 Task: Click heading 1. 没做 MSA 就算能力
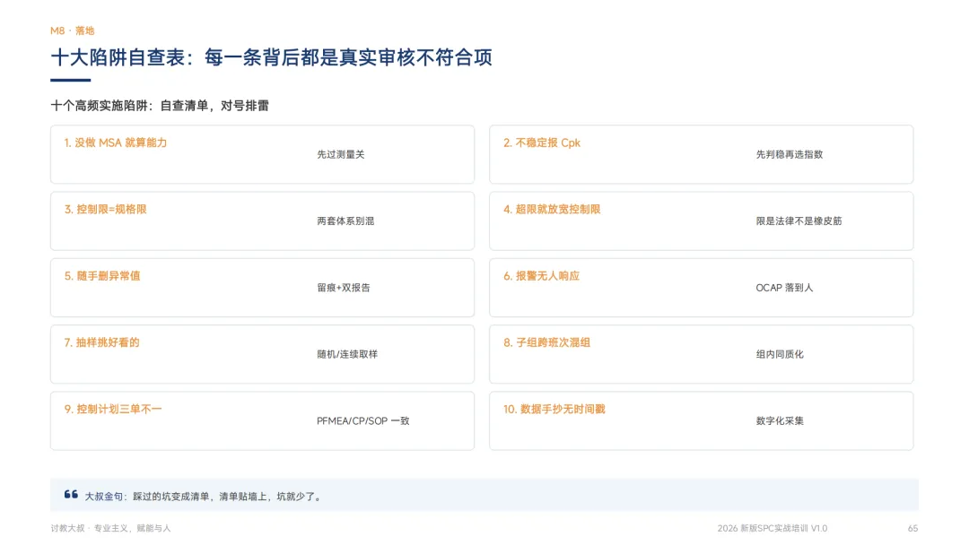pos(116,143)
